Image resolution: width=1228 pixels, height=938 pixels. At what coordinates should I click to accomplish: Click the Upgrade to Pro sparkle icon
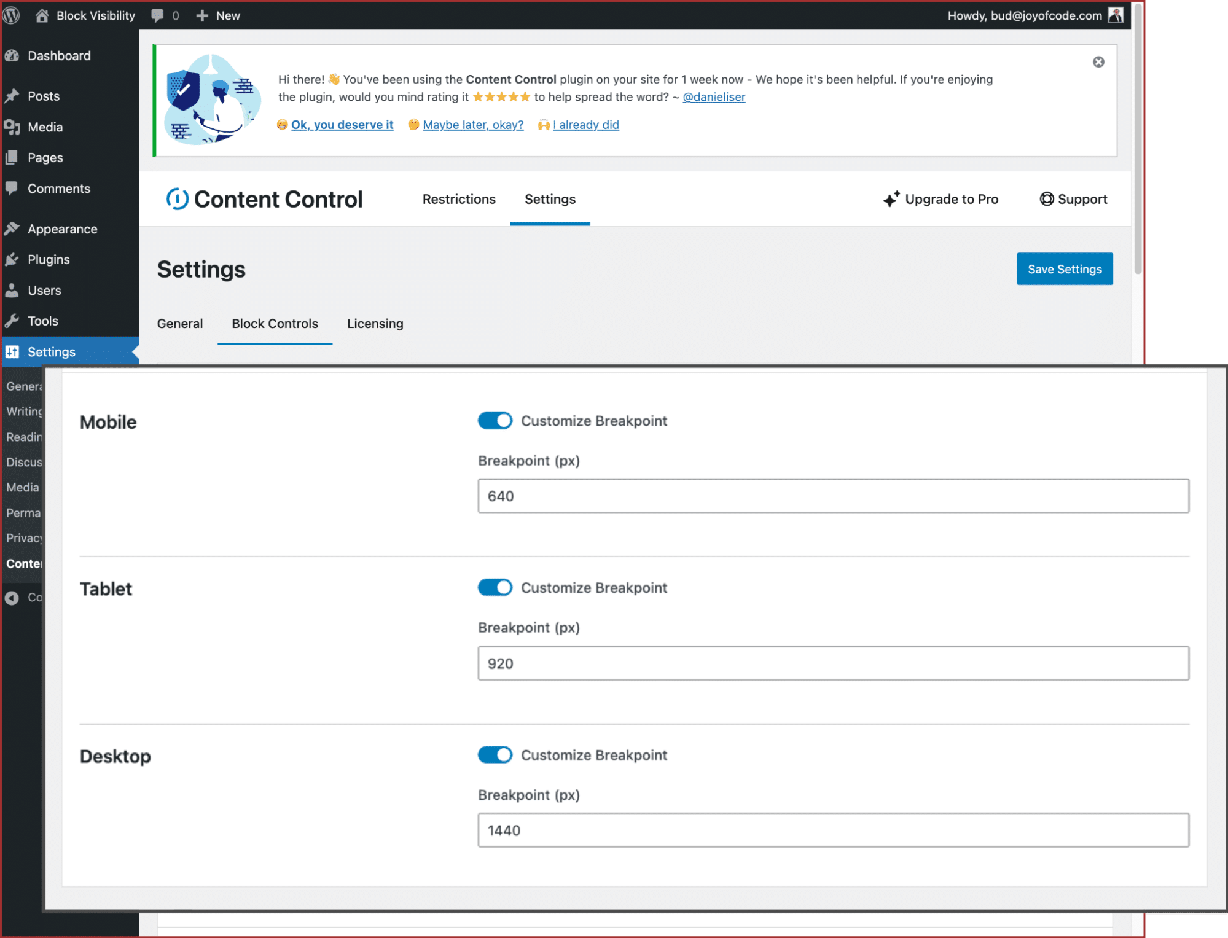pyautogui.click(x=891, y=199)
